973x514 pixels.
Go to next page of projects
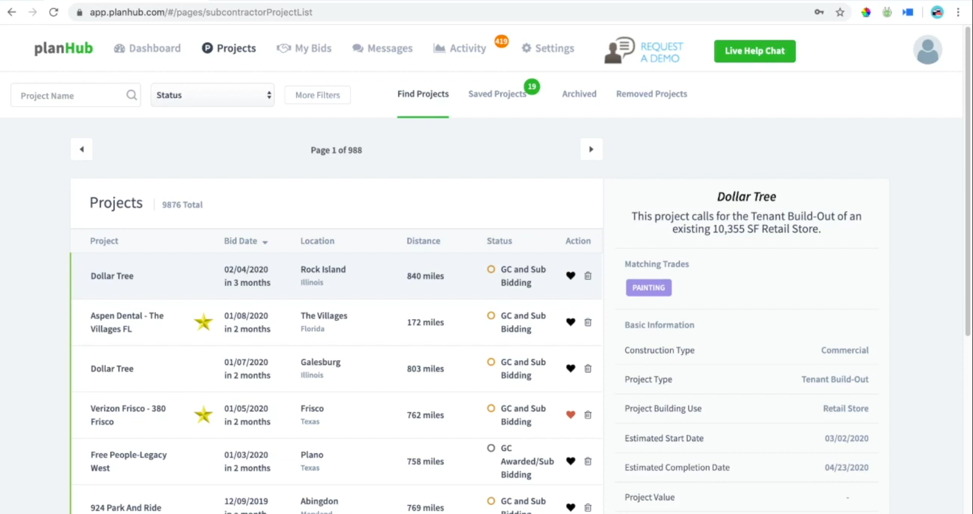(x=591, y=150)
